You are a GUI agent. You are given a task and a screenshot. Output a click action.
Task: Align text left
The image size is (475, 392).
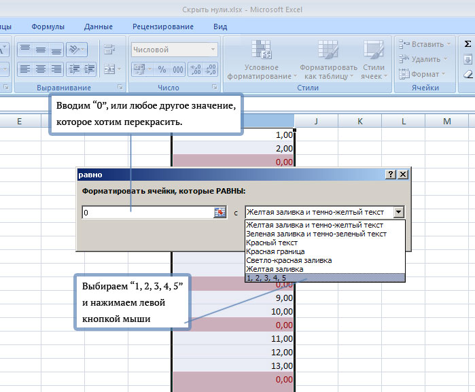[25, 69]
